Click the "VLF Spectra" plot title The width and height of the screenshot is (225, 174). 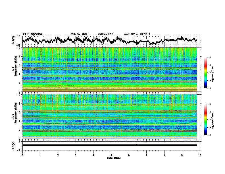coord(32,34)
